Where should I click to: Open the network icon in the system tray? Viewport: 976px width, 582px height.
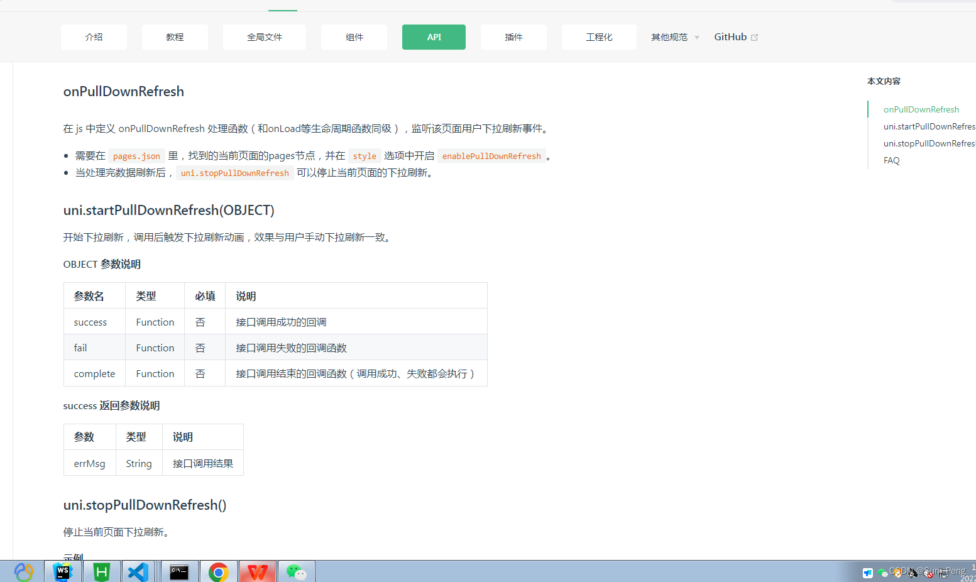[945, 573]
